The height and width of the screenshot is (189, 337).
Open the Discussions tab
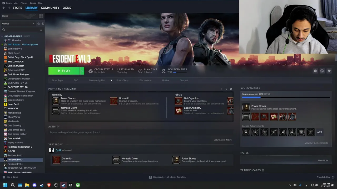[x=145, y=80]
